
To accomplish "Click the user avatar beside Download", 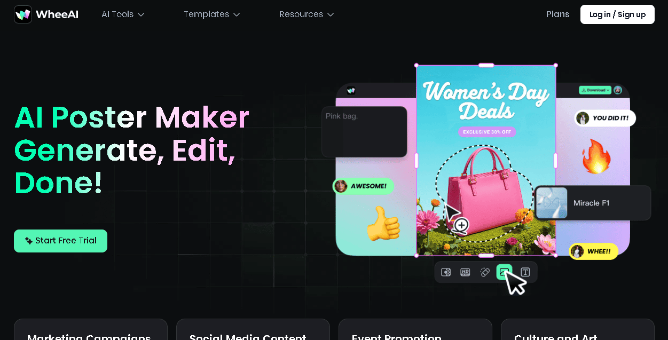I will pos(618,90).
